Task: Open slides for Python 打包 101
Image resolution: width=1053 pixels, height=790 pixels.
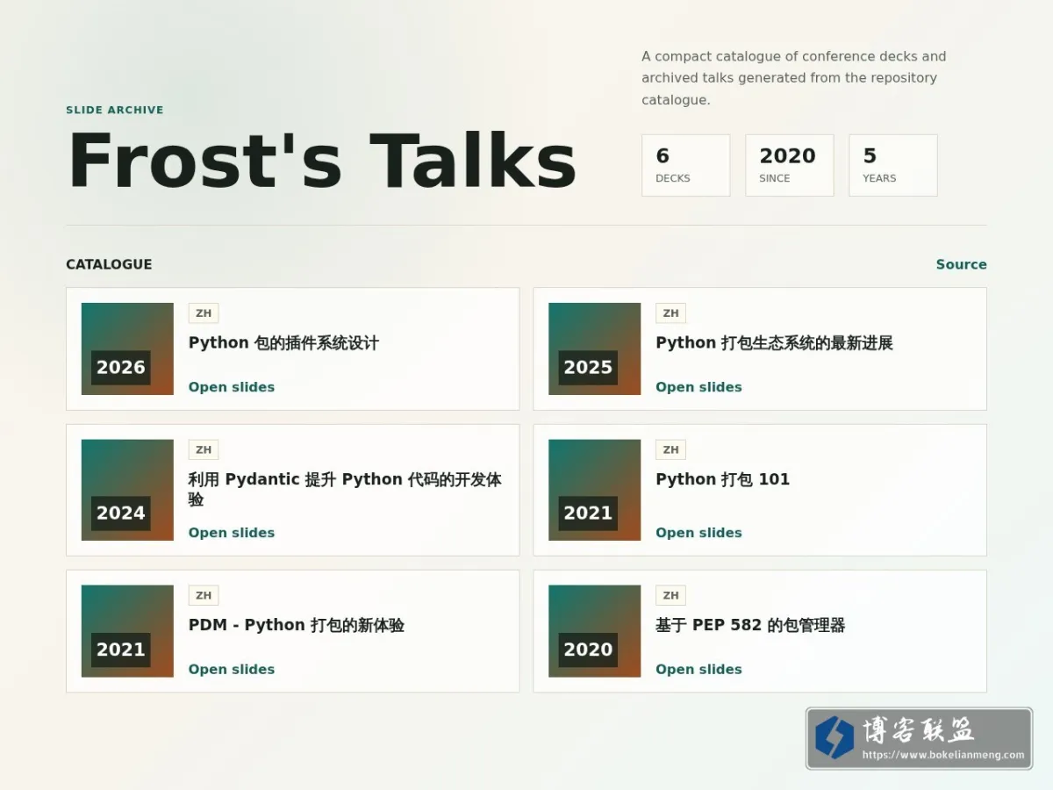Action: coord(698,533)
